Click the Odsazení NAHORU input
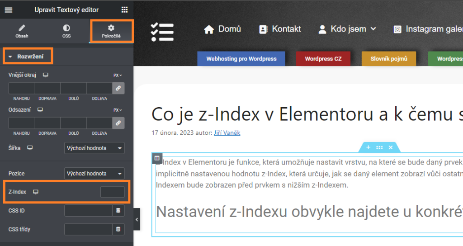Image resolution: width=463 pixels, height=246 pixels. 21,123
